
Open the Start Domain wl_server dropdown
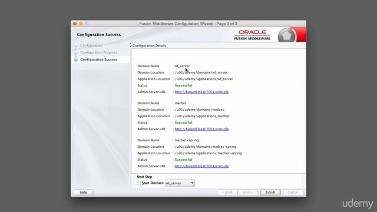(x=180, y=183)
